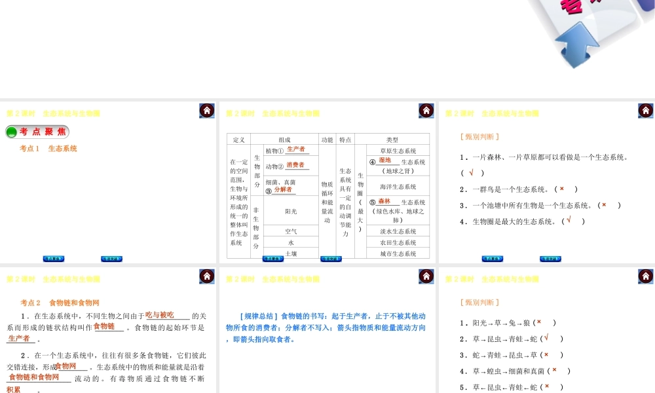Screen dimensions: 655x393
Task: Click the red 森林 answer in the table
Action: 384,201
